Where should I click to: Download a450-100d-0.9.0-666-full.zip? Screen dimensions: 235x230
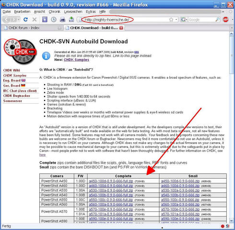(x=111, y=181)
